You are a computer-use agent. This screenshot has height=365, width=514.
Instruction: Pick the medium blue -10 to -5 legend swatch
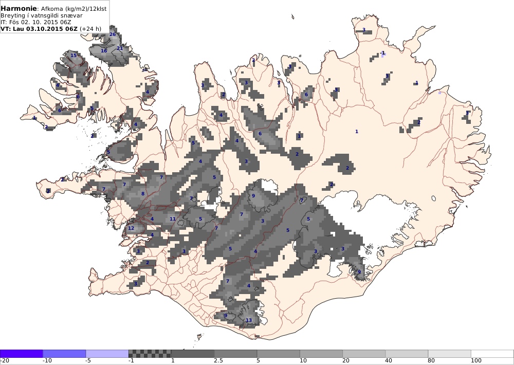tap(64, 354)
